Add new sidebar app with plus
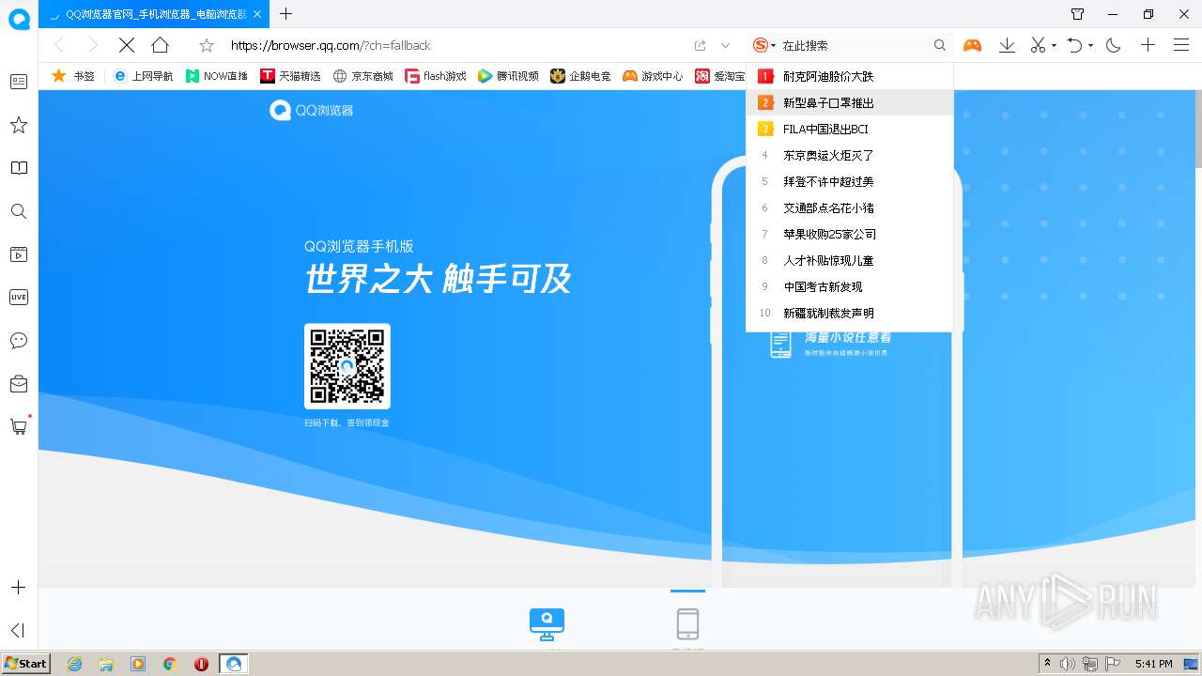 [18, 588]
